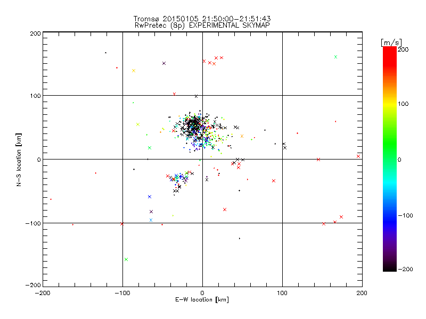Select the subtitle 'RwPretec (8p) EXPERIMENTAL SKYMAP'
The height and width of the screenshot is (319, 426).
[202, 25]
